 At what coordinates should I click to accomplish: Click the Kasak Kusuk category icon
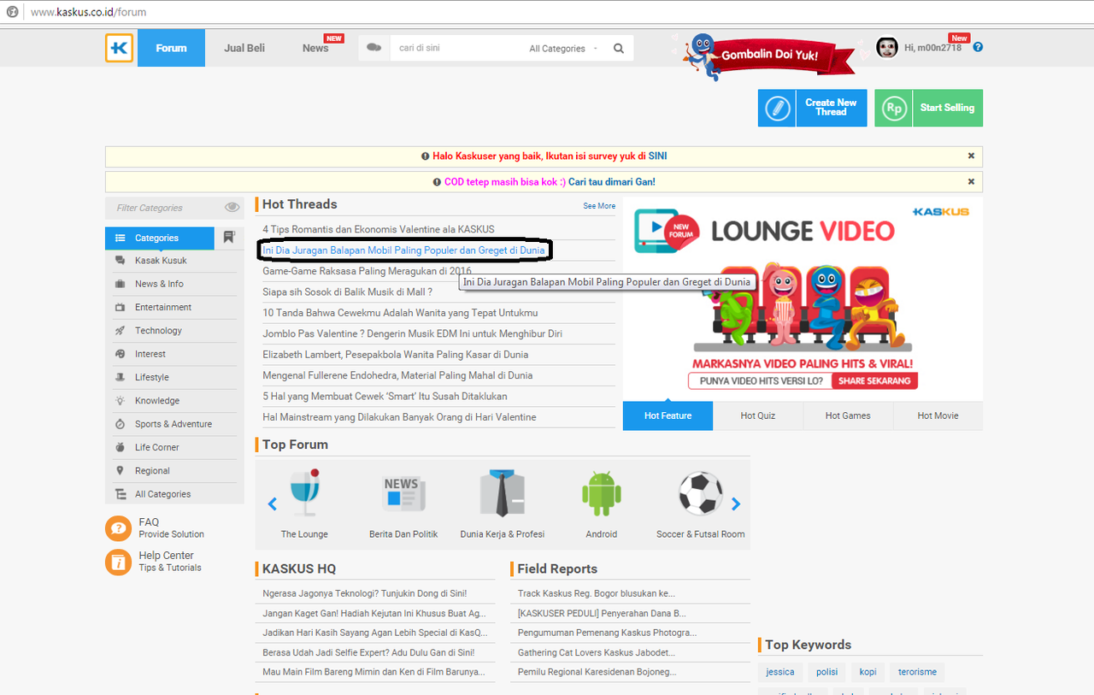coord(120,261)
